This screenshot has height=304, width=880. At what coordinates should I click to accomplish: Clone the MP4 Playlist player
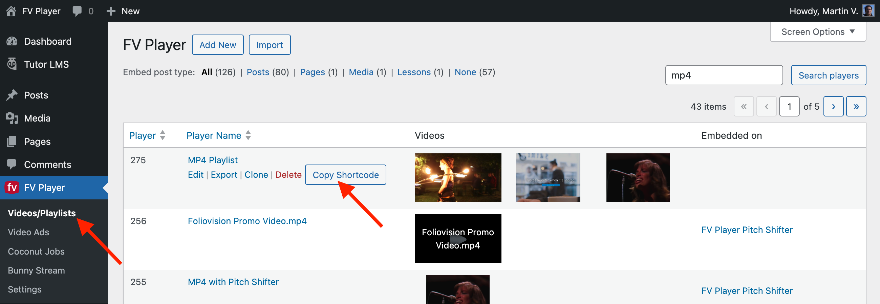tap(256, 175)
